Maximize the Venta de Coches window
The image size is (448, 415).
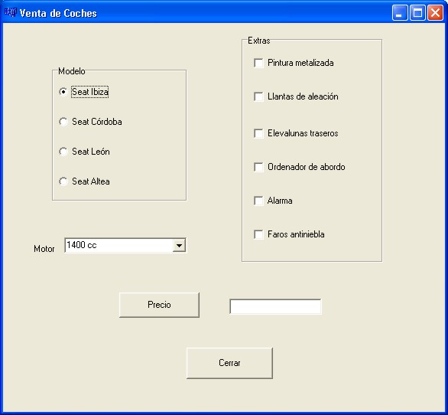pyautogui.click(x=417, y=12)
